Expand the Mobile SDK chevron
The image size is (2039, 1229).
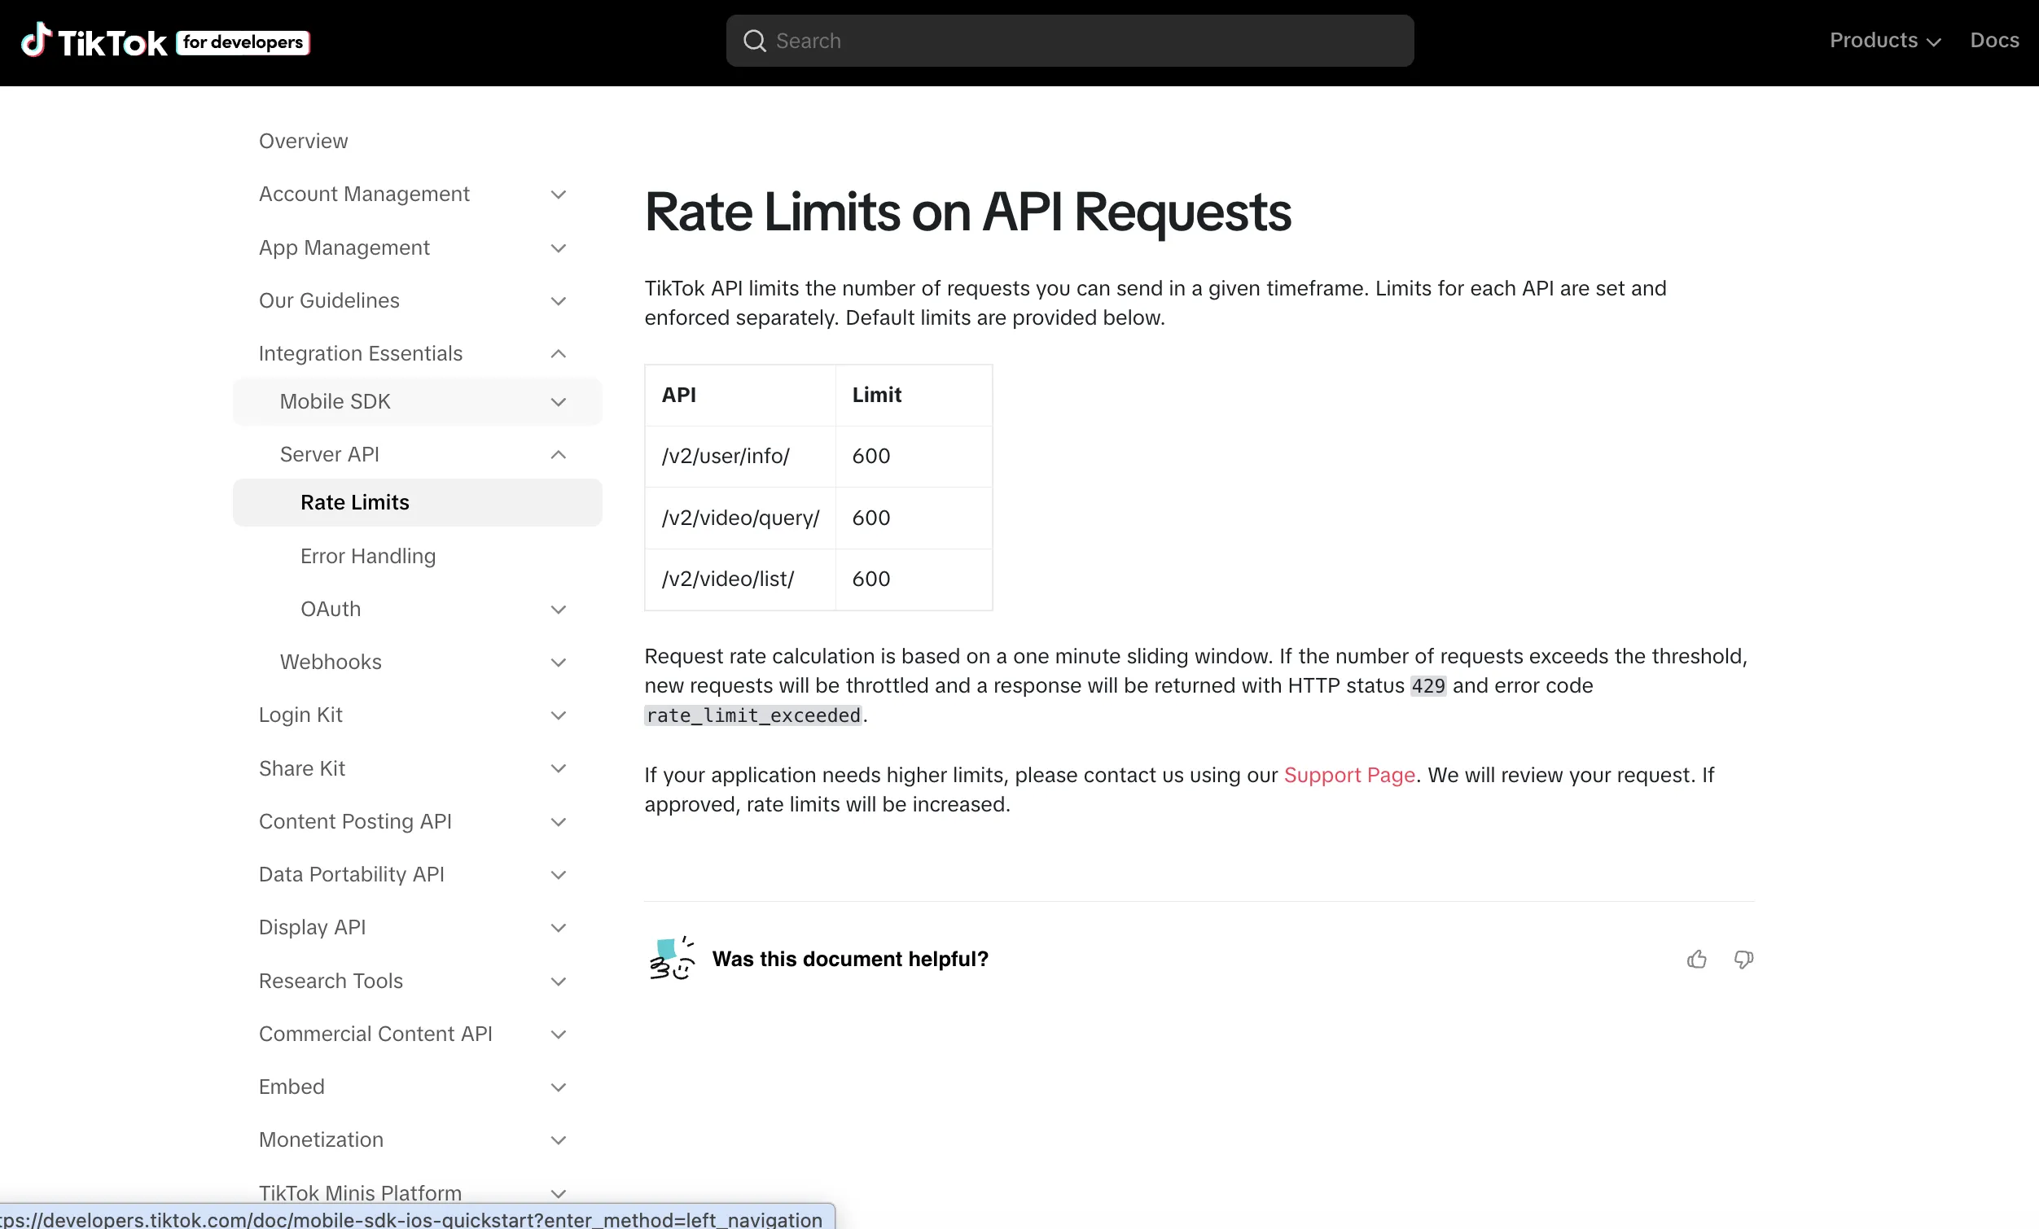point(559,402)
